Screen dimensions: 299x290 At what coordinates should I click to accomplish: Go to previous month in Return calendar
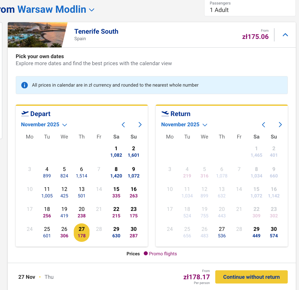pos(263,125)
